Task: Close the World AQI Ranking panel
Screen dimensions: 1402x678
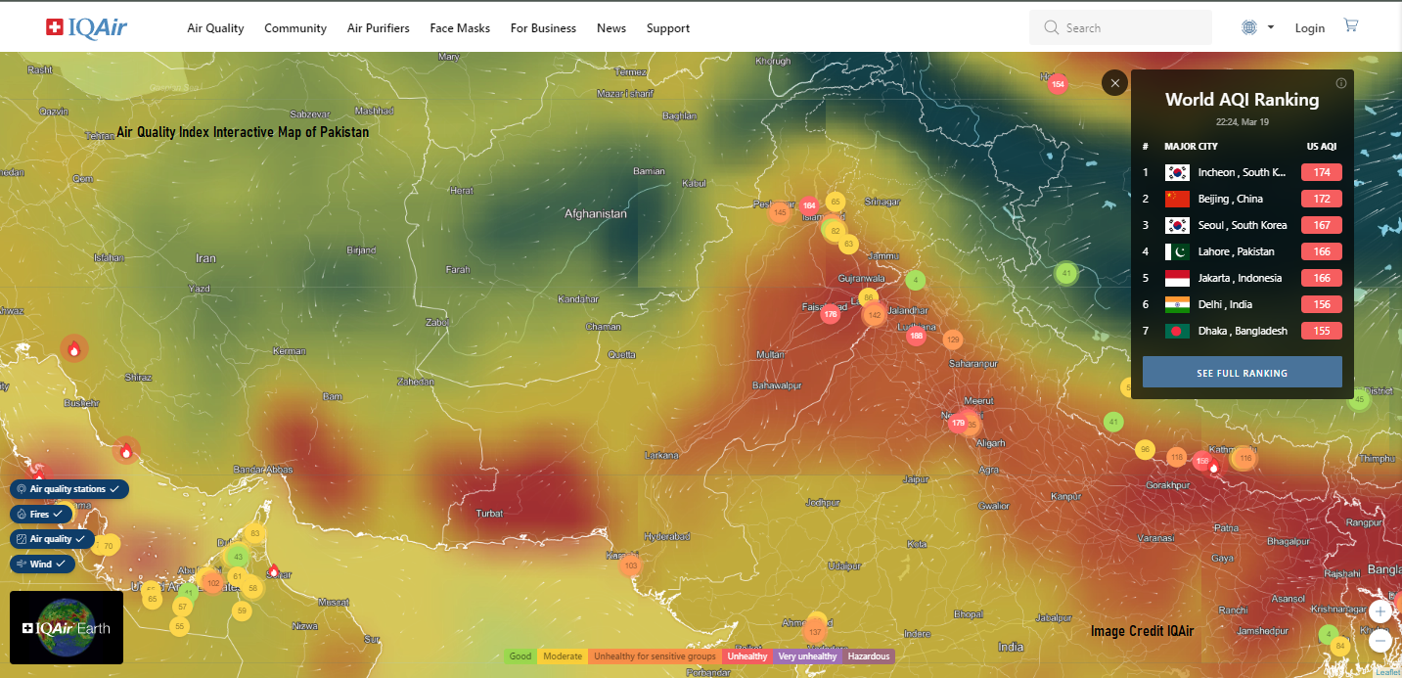Action: [x=1114, y=83]
